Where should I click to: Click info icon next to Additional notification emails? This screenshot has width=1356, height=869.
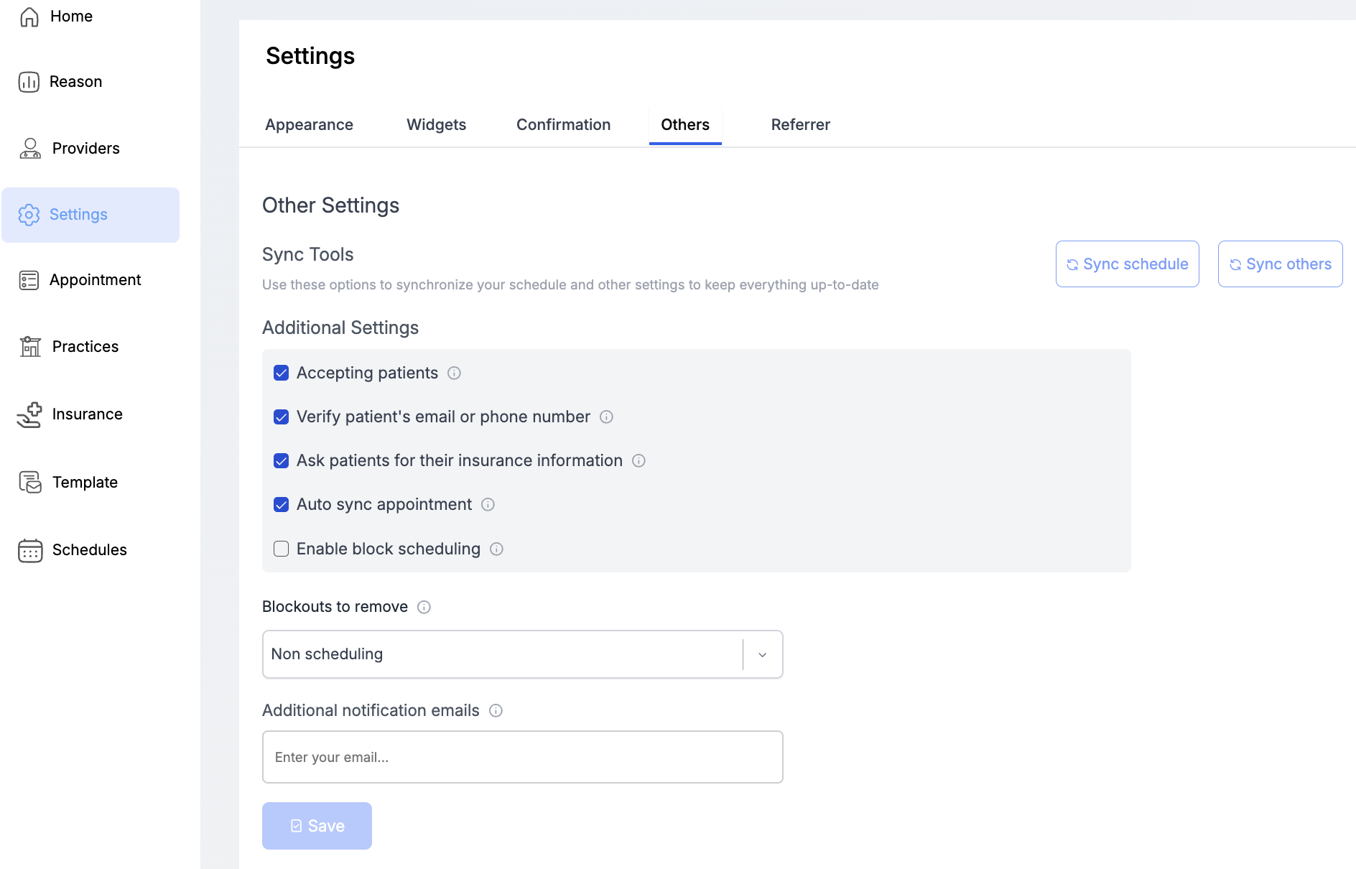coord(496,711)
